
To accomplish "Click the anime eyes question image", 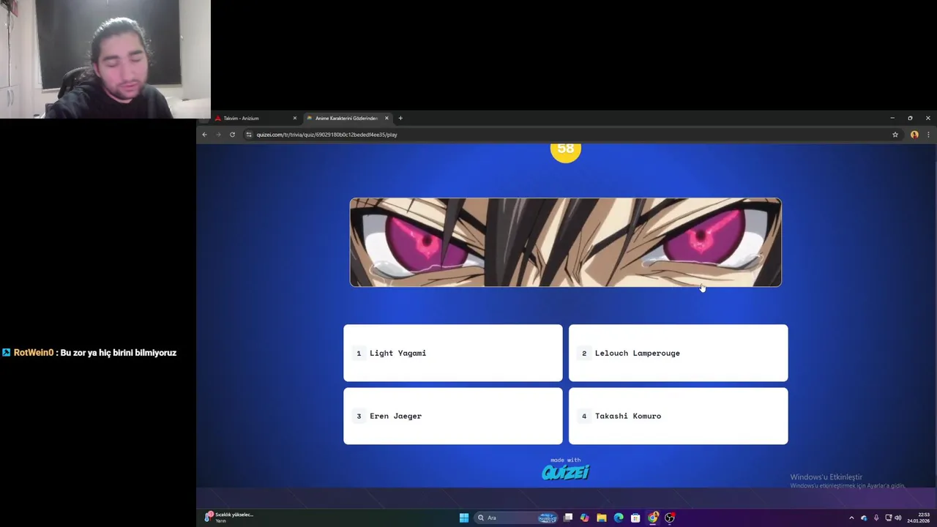I will 566,242.
